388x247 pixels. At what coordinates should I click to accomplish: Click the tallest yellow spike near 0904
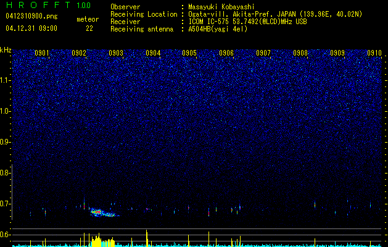pos(147,238)
